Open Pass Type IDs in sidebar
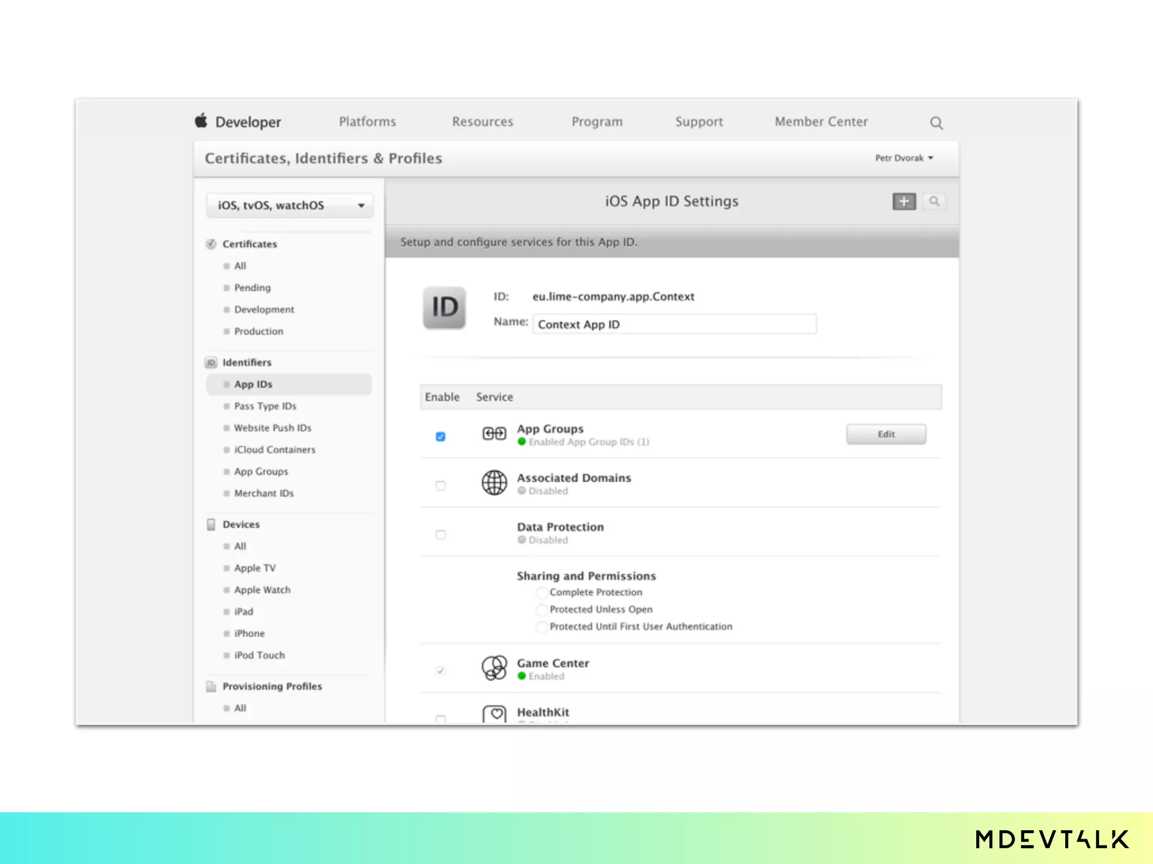 click(x=265, y=406)
